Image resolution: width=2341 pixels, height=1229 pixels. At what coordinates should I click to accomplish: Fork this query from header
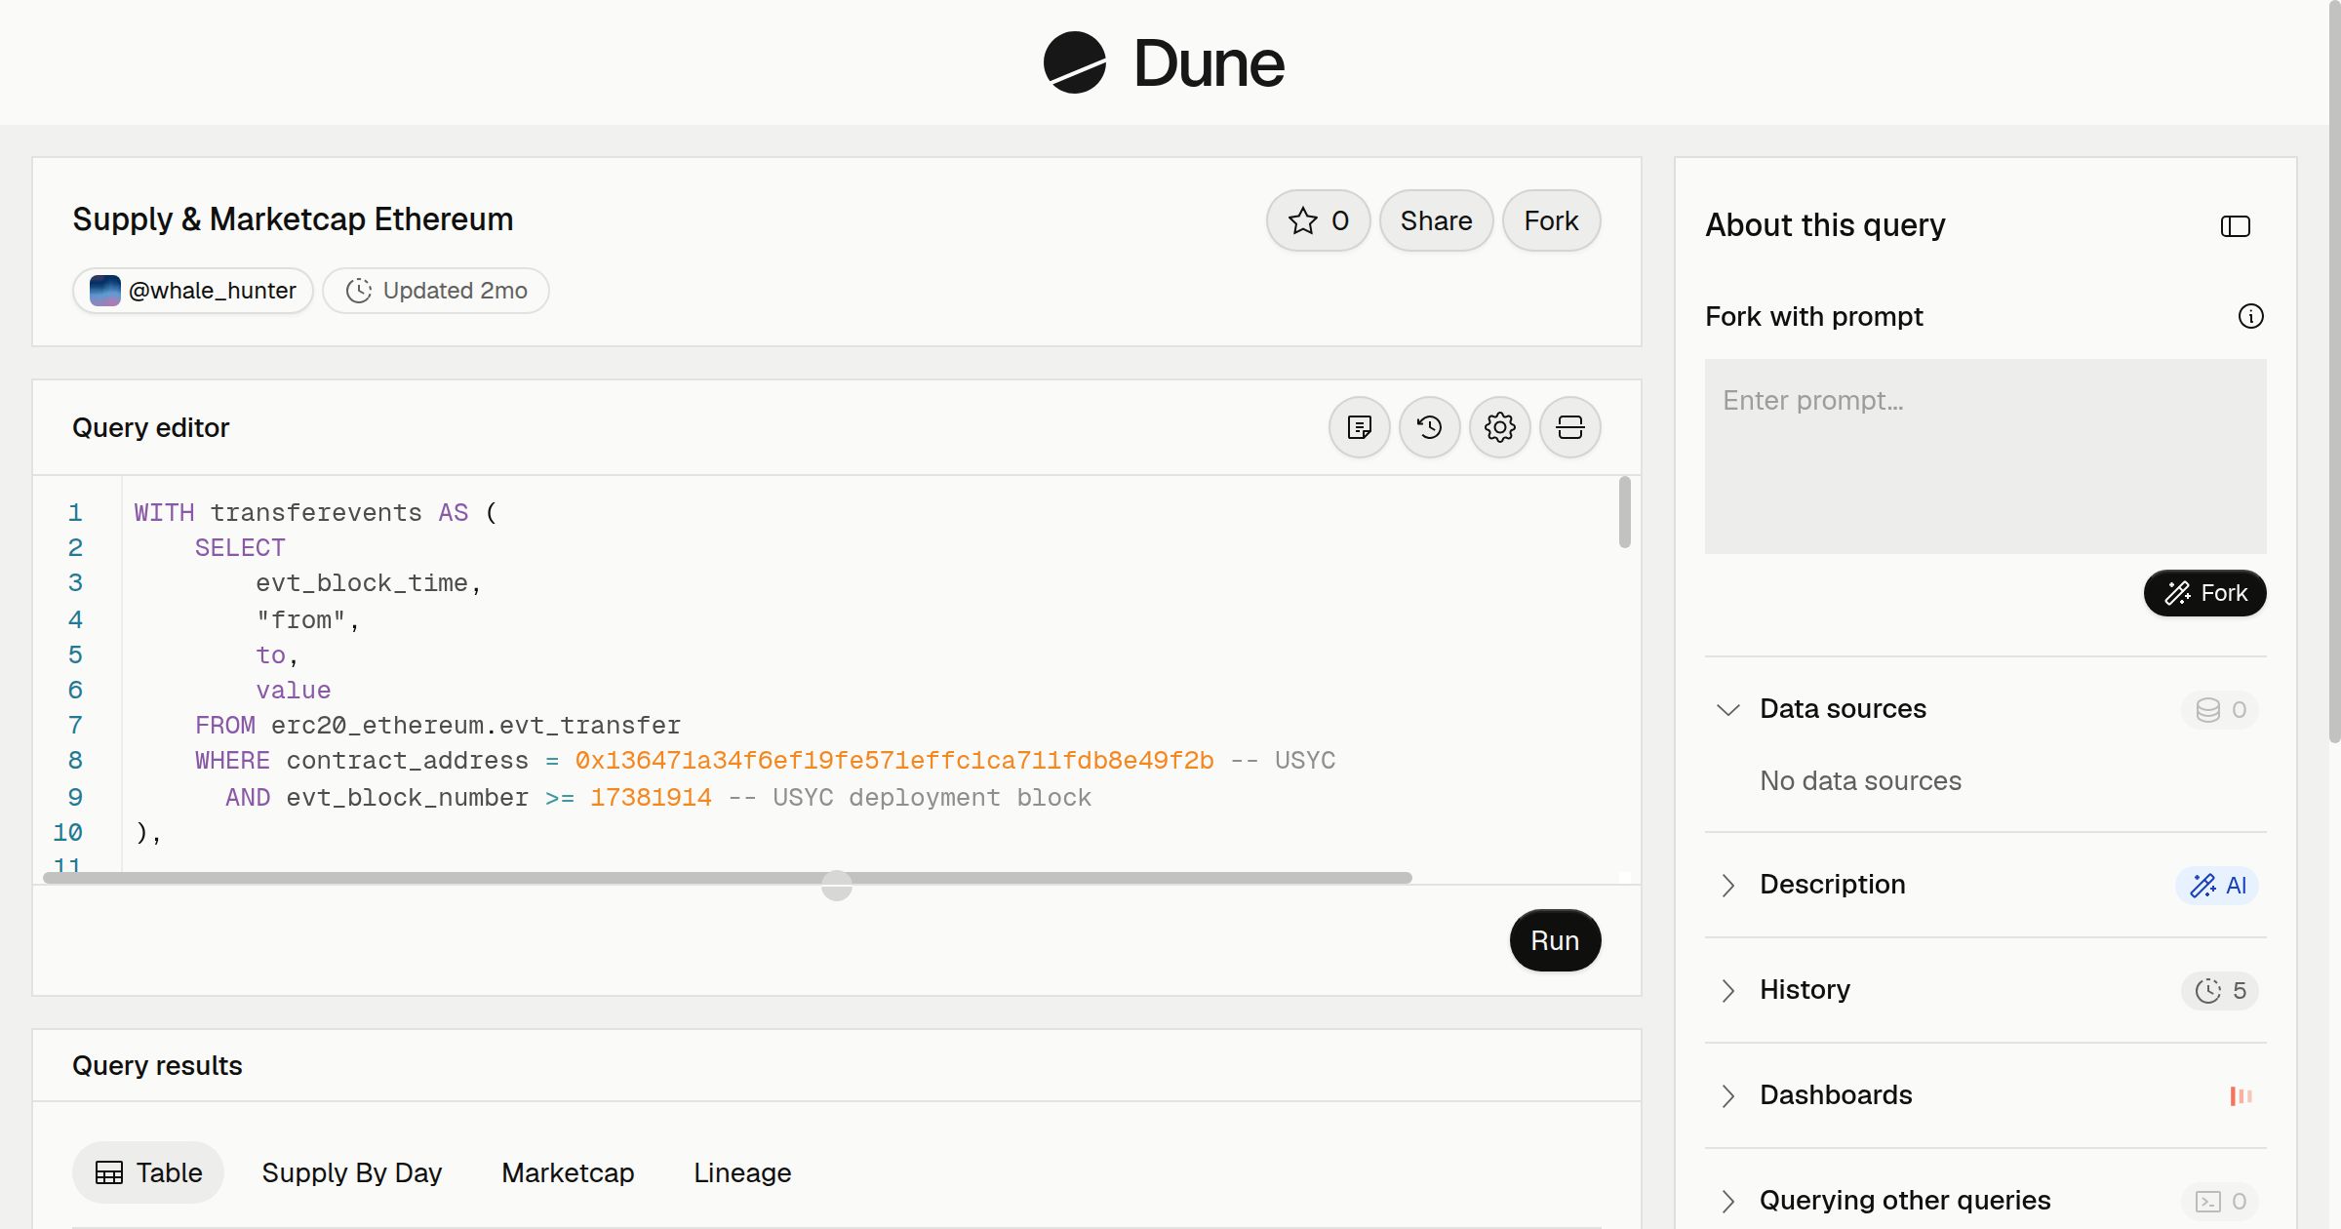1551,220
